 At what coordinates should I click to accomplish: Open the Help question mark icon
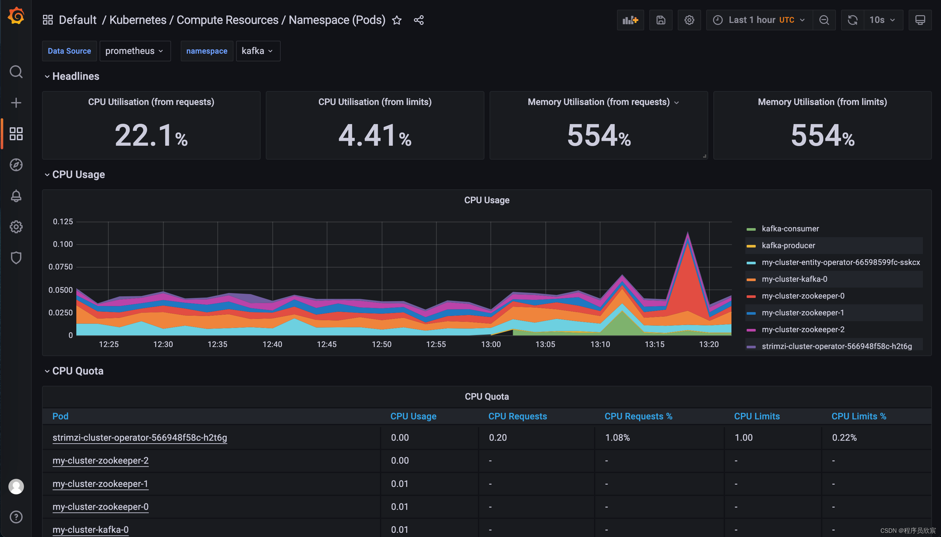(x=16, y=517)
